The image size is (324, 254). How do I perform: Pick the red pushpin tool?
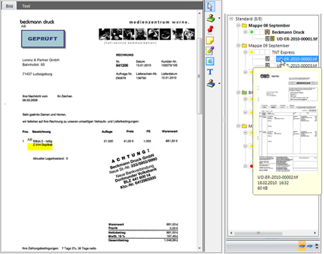point(211,29)
